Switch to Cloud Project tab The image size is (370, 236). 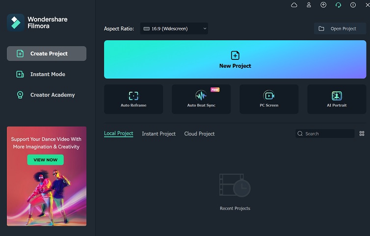click(199, 134)
